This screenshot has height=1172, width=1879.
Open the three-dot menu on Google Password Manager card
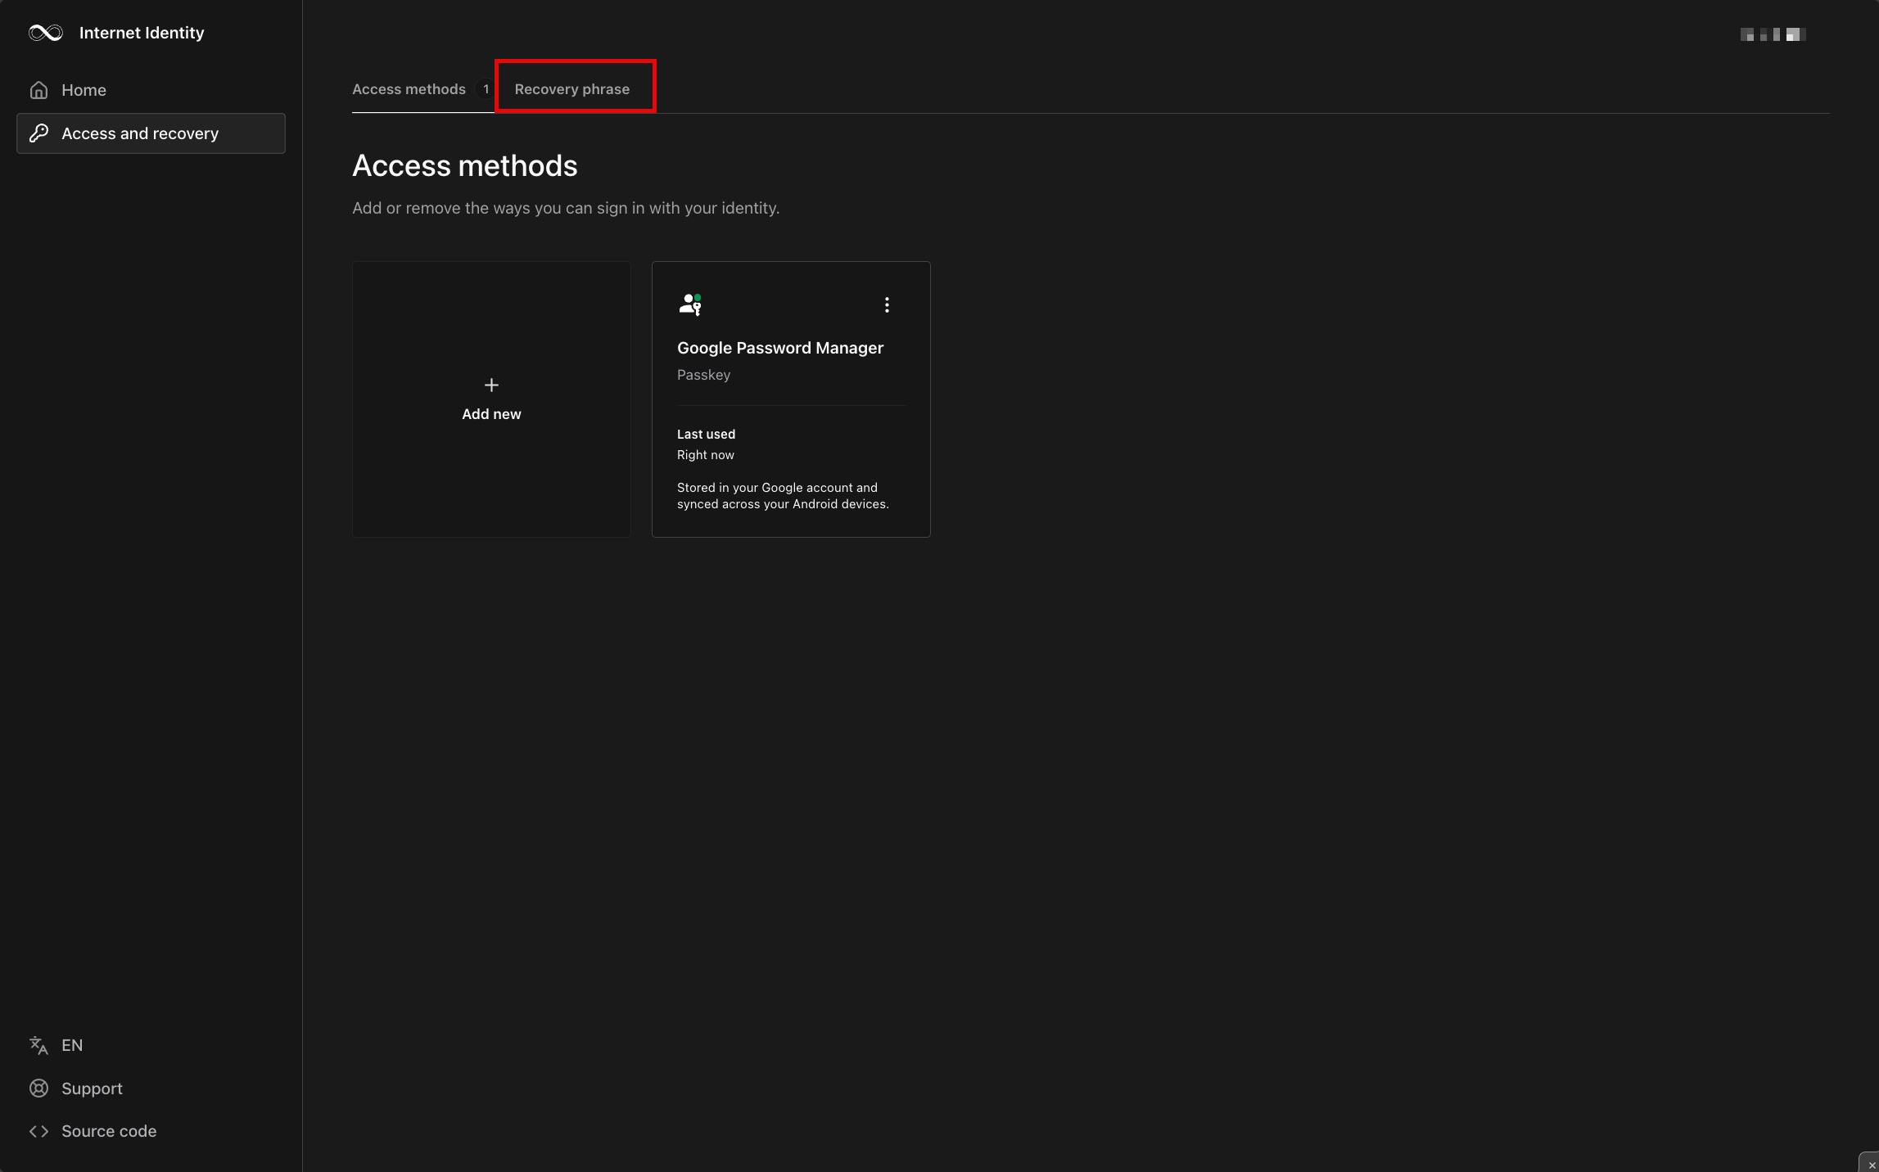887,305
